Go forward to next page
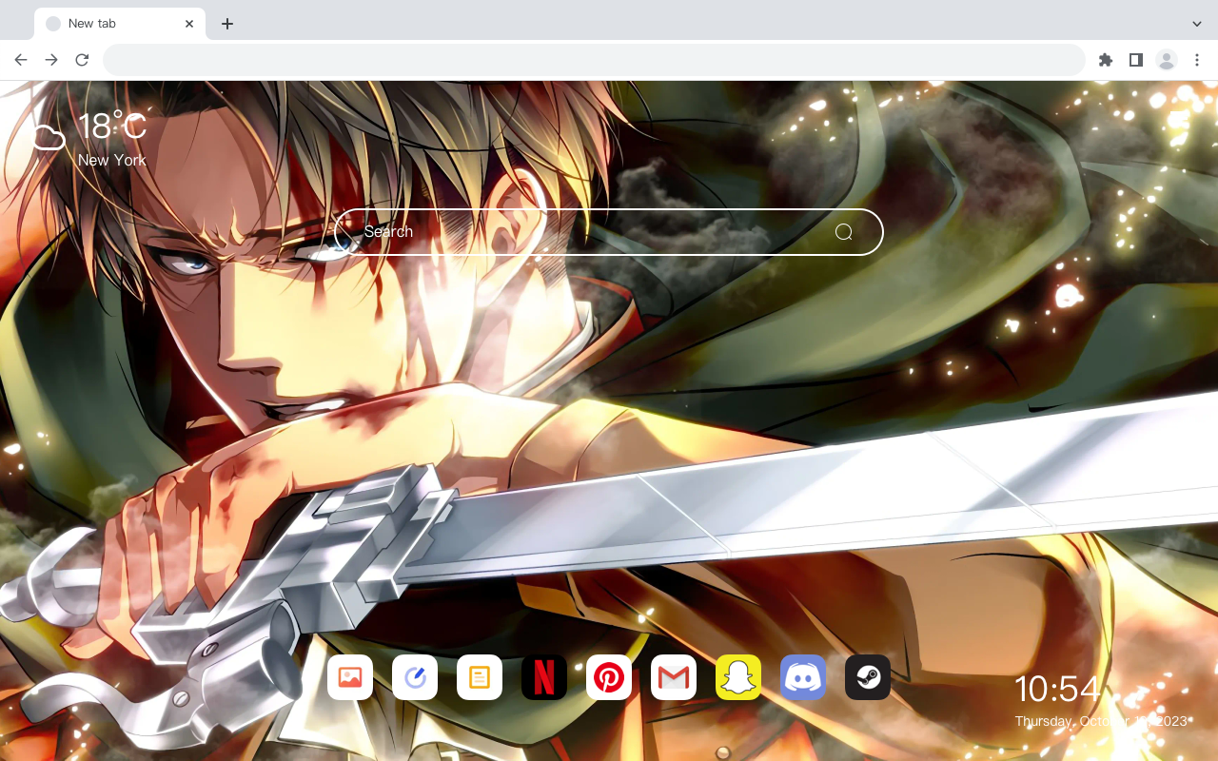The image size is (1218, 761). 51,60
